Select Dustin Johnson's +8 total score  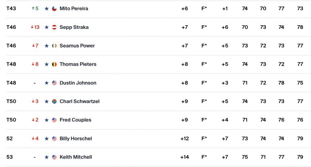point(185,83)
